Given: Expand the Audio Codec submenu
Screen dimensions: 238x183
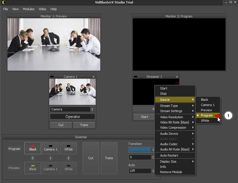Looking at the screenshot, I should [175, 144].
